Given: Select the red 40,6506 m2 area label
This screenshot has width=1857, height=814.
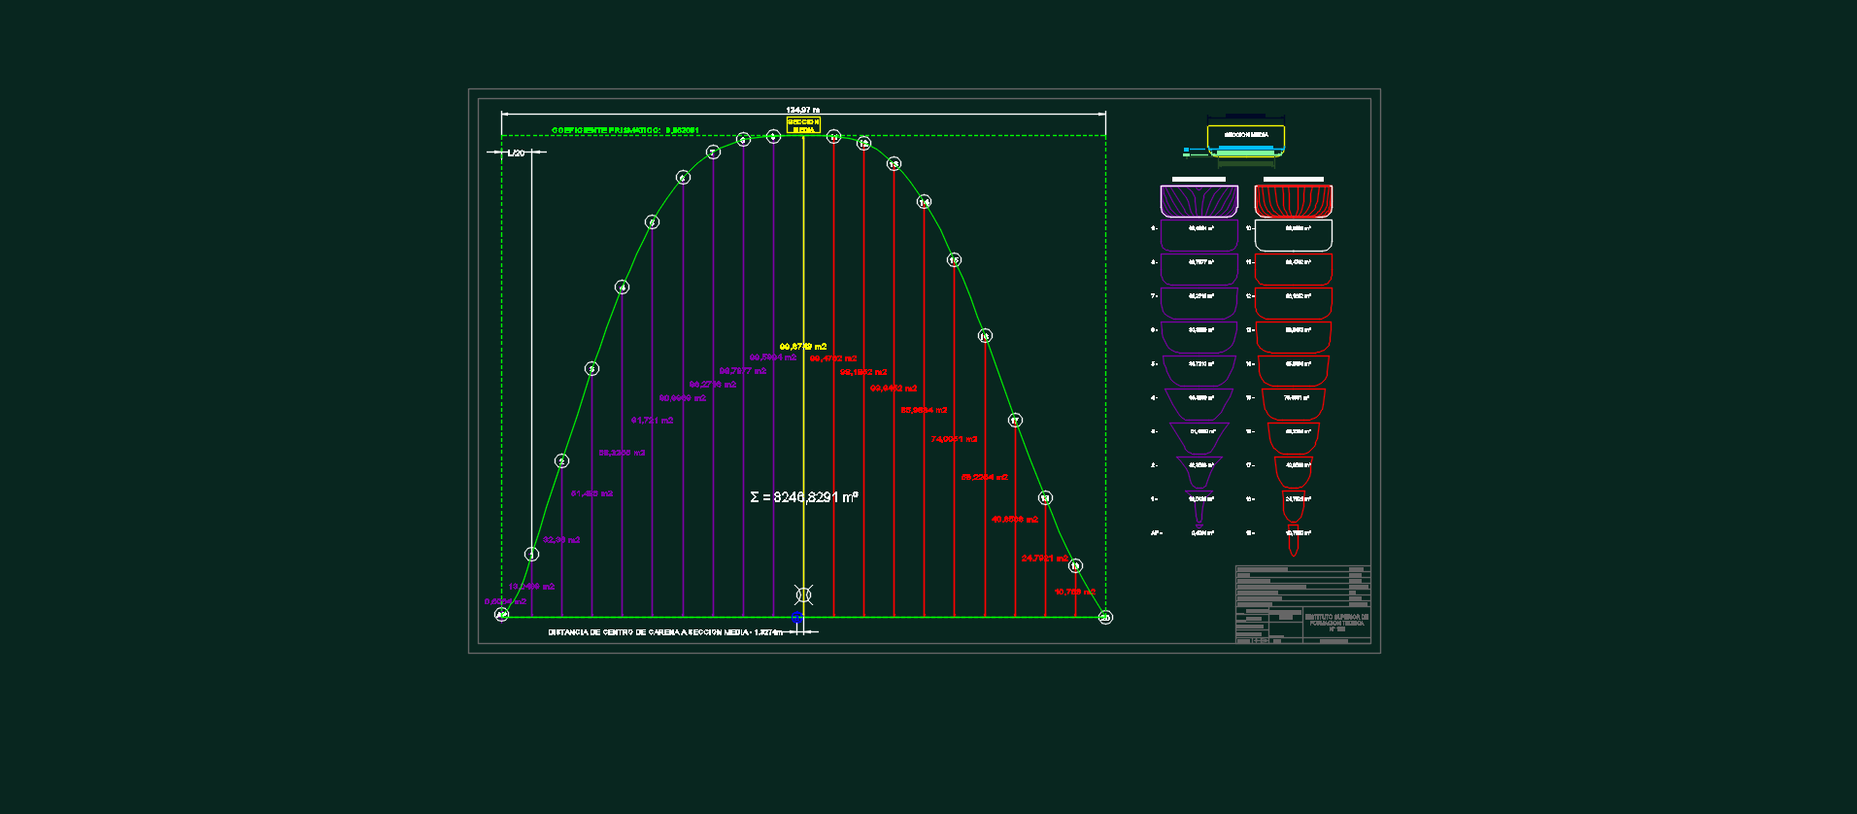Looking at the screenshot, I should click(x=1015, y=519).
